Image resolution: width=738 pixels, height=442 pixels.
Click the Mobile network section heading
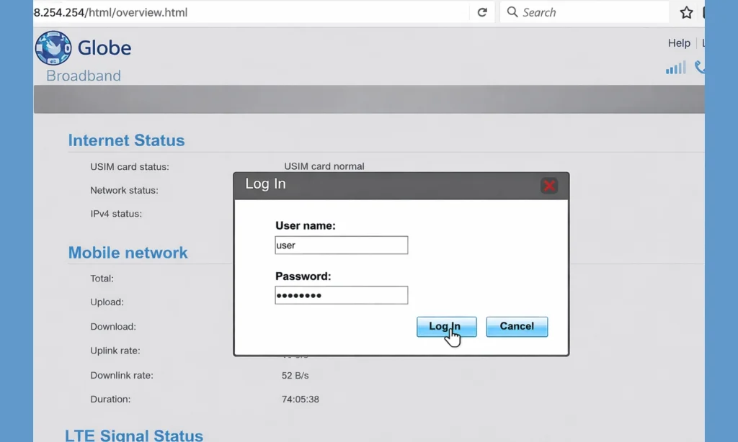(x=128, y=252)
